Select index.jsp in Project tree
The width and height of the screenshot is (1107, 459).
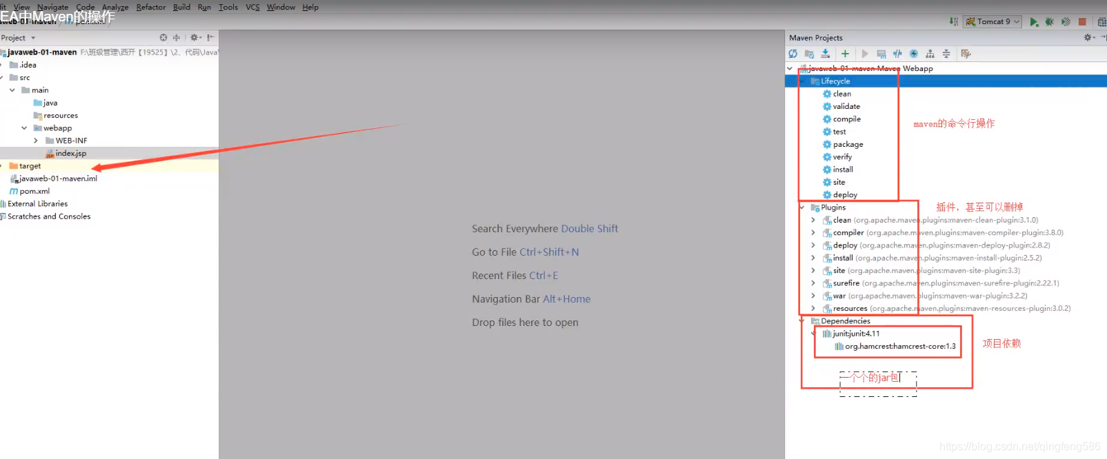66,153
